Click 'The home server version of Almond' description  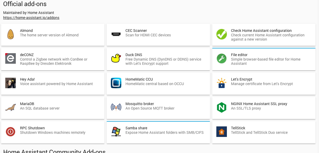point(49,35)
